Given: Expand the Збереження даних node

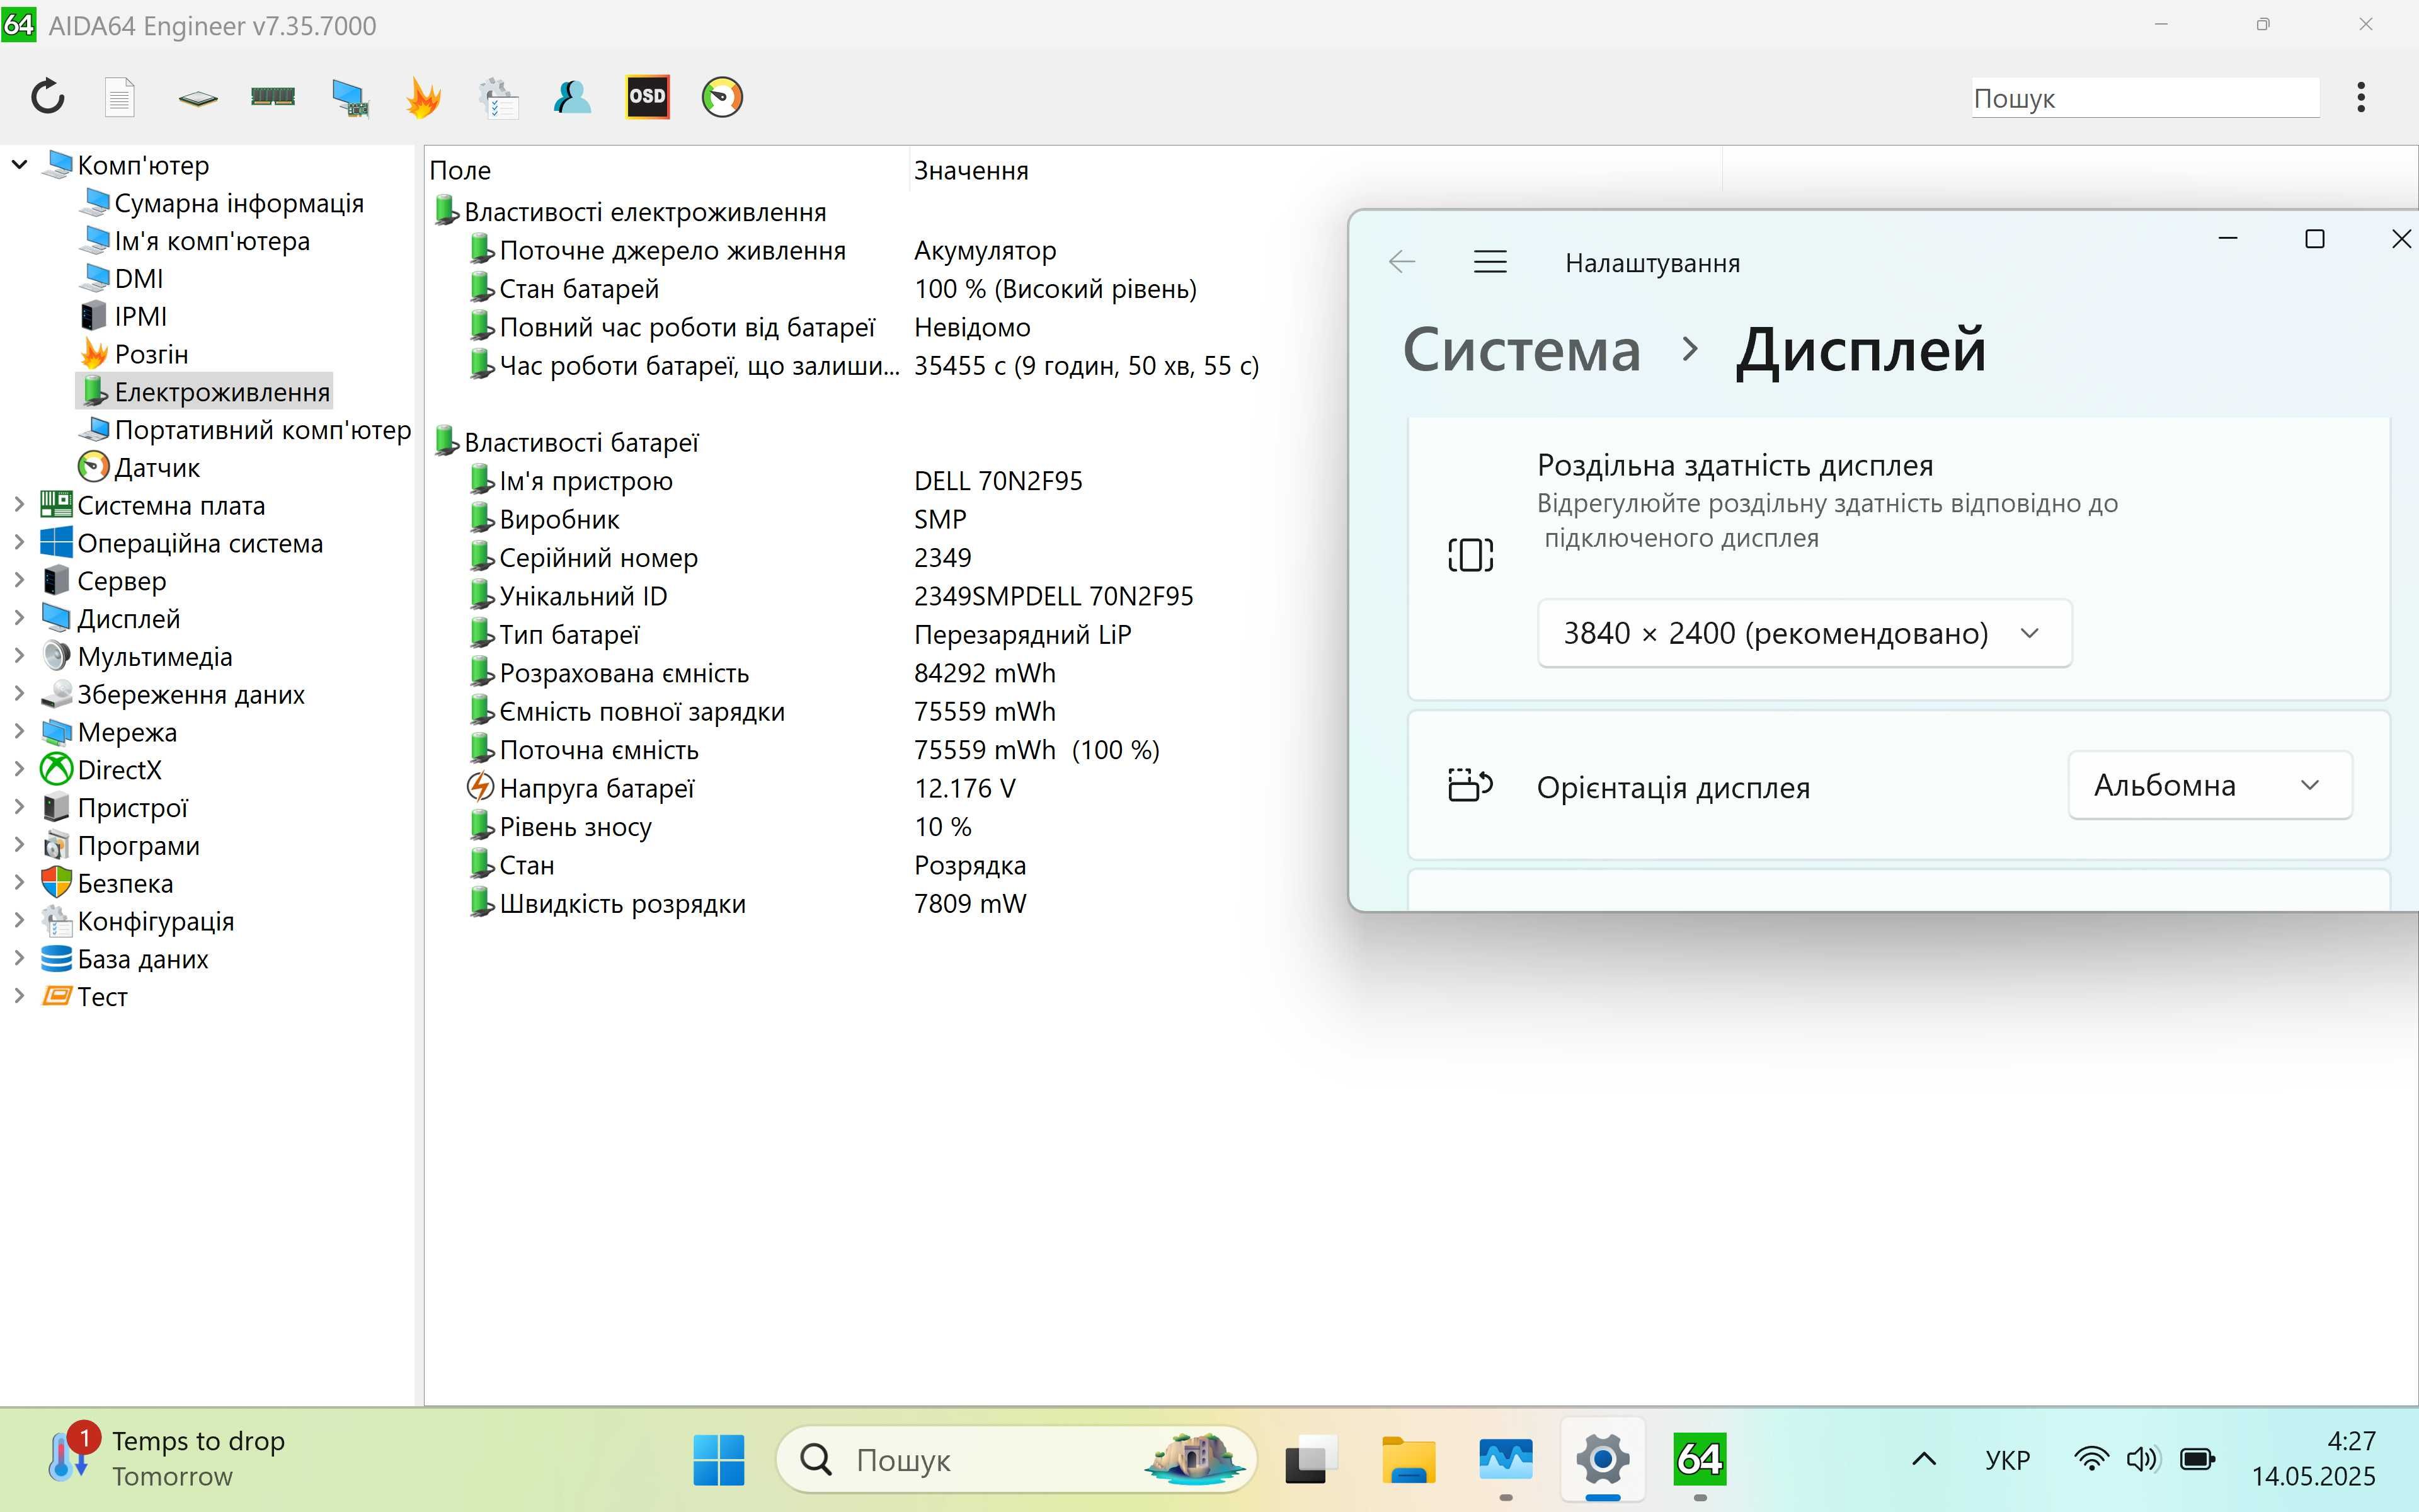Looking at the screenshot, I should [x=19, y=694].
